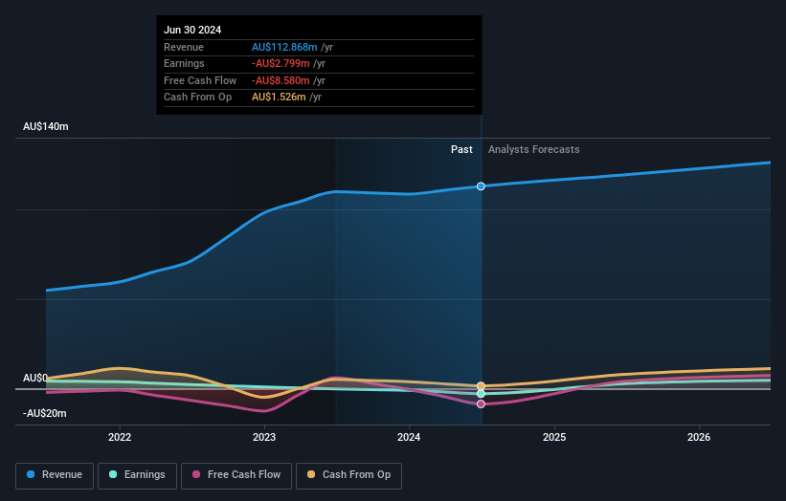This screenshot has width=786, height=501.
Task: Click the blue dot in Revenue legend
Action: (x=31, y=474)
